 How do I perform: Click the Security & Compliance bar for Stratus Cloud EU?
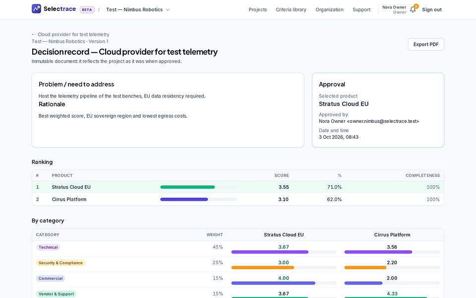pos(284,268)
